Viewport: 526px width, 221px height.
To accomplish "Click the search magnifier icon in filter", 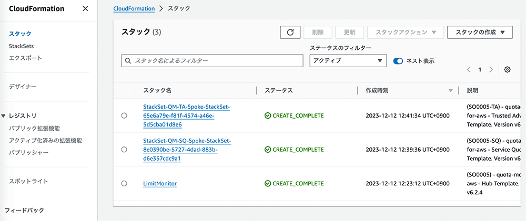I will click(127, 61).
